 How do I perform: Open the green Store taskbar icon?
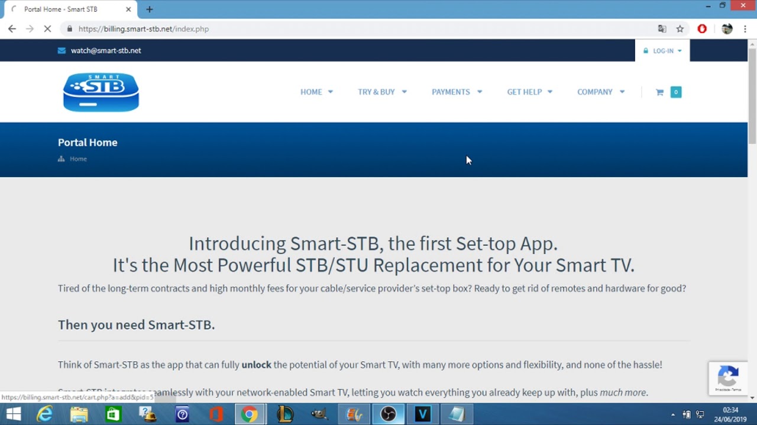tap(112, 414)
